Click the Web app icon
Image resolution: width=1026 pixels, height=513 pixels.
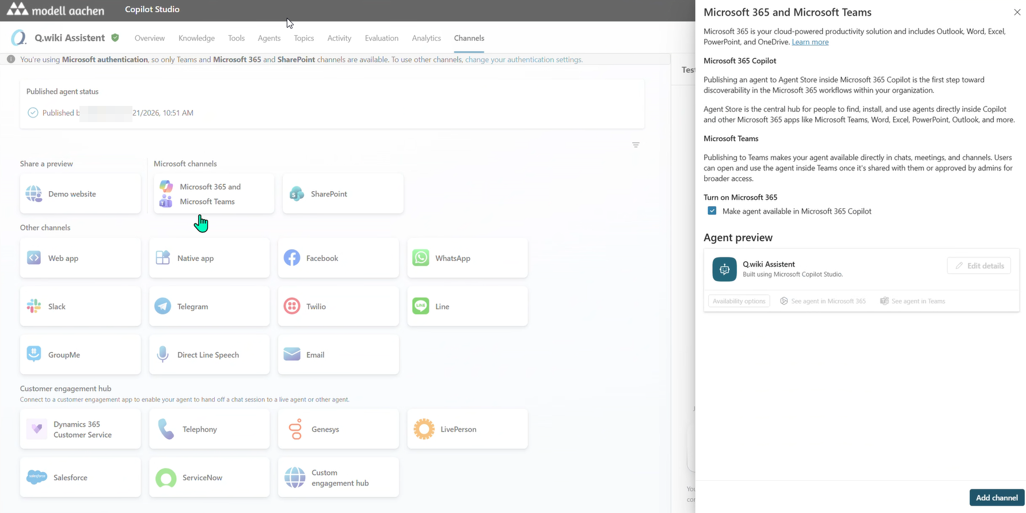(x=34, y=258)
